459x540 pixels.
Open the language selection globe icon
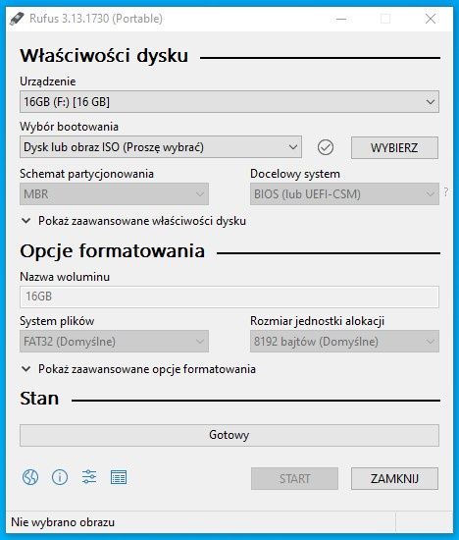(30, 477)
